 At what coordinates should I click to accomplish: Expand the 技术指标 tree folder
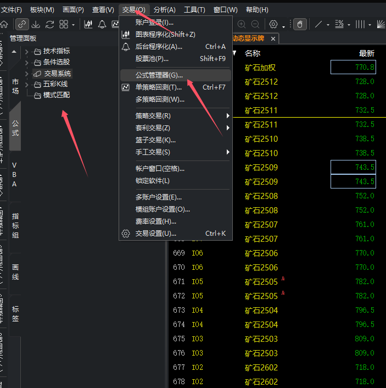coord(27,52)
